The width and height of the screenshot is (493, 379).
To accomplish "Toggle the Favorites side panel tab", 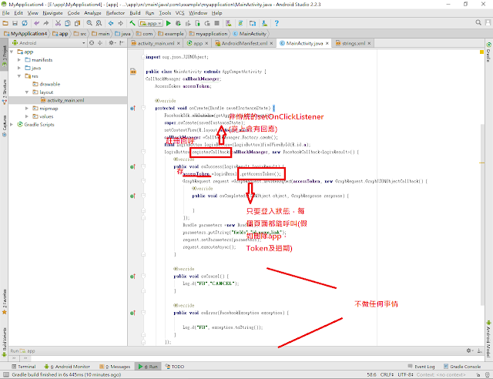I will [x=5, y=302].
